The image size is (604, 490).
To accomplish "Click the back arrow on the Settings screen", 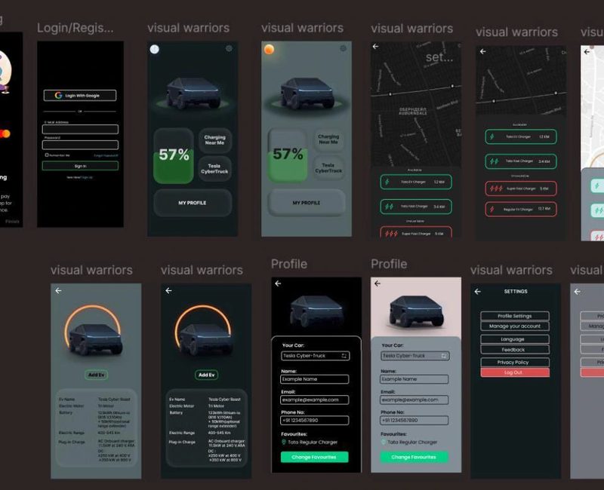I will tap(477, 291).
